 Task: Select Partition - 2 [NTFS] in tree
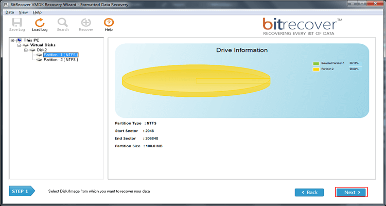[x=61, y=60]
